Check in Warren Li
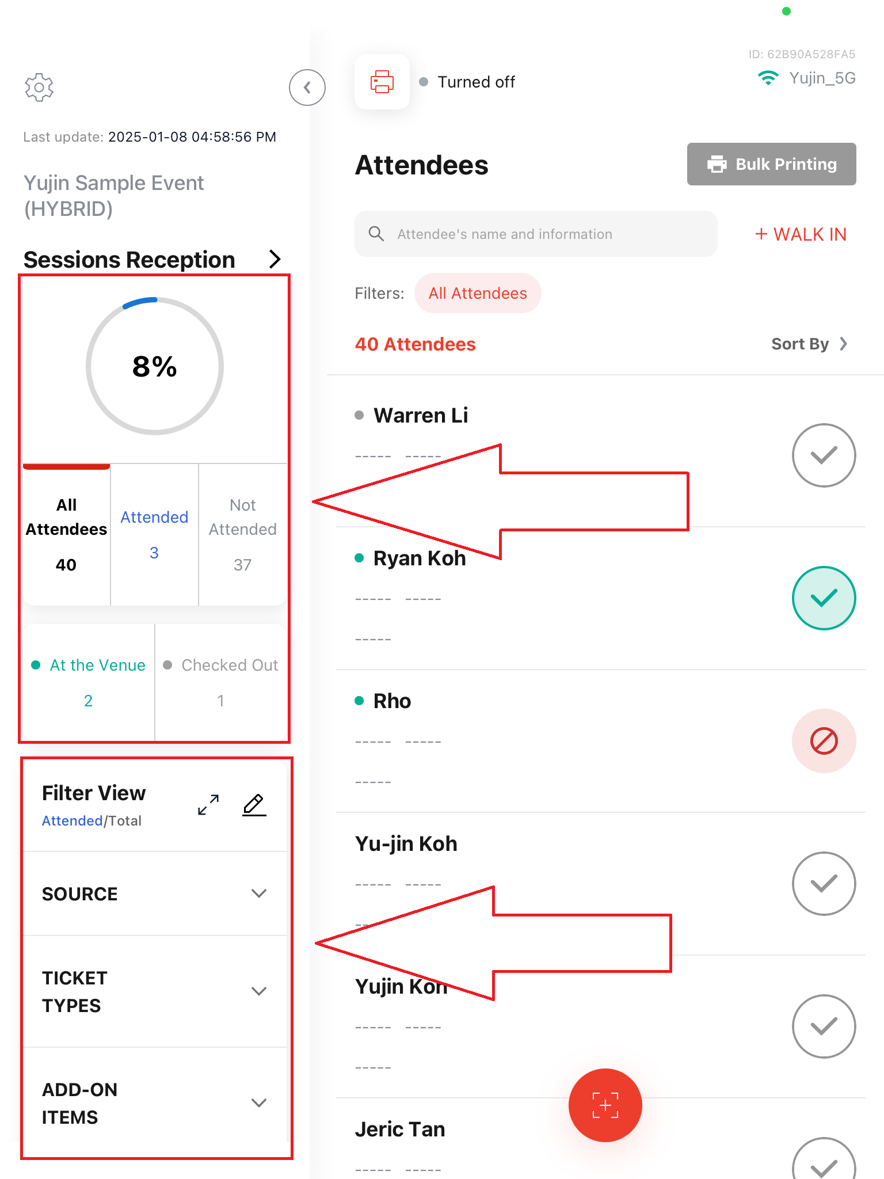Screen dimensions: 884x1179 (x=824, y=455)
